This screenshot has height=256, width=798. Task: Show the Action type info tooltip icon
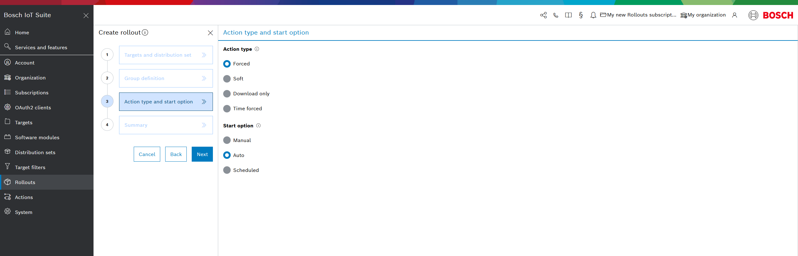257,49
